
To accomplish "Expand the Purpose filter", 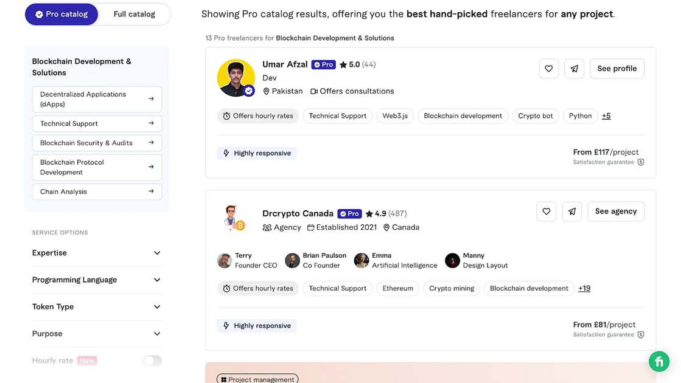I will pos(96,334).
